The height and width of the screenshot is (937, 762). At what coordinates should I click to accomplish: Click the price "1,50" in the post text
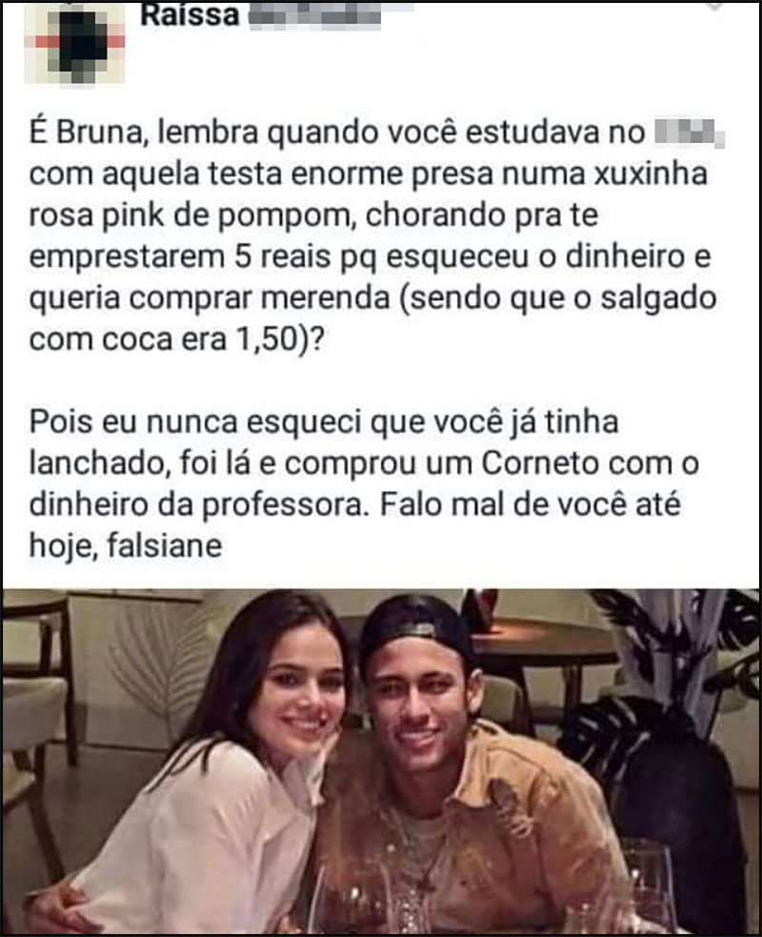tap(269, 340)
